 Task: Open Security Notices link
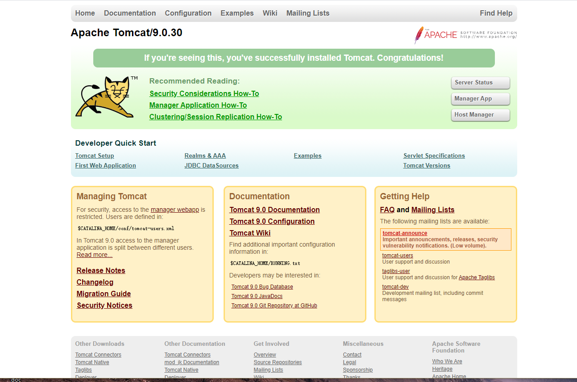104,305
